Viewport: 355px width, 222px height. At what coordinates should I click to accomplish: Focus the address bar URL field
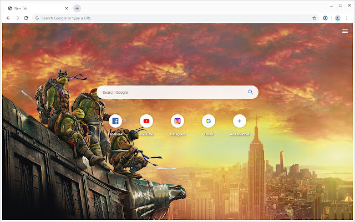(x=175, y=18)
